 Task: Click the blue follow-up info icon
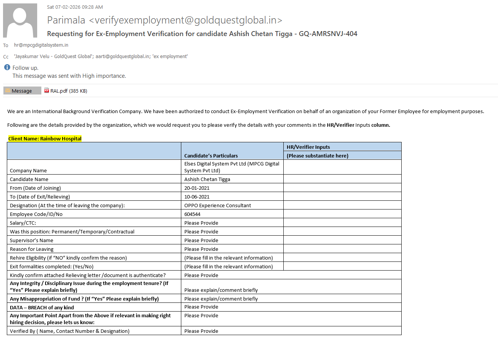point(7,68)
